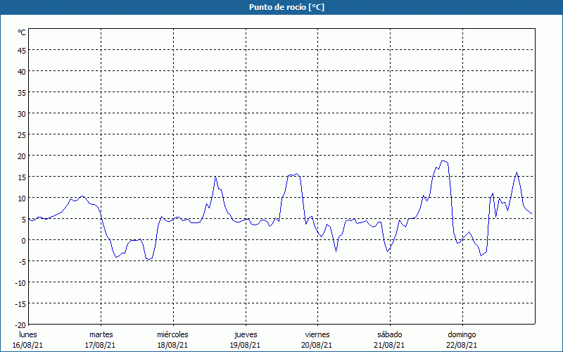This screenshot has height=352, width=563.
Task: Click the 20 y-axis tick label
Action: (x=22, y=156)
